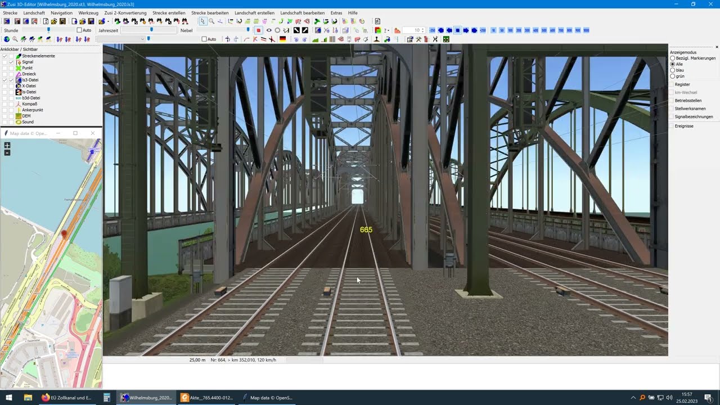Image resolution: width=720 pixels, height=405 pixels.
Task: Click the spinner arrows on the '10' field
Action: 422,30
